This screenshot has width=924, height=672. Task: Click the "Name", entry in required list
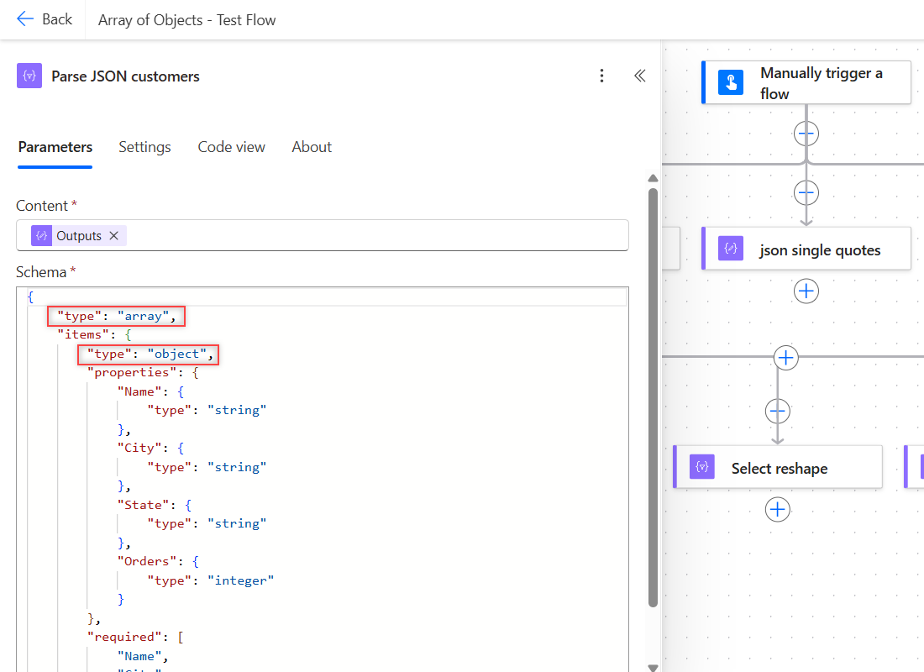click(x=142, y=656)
